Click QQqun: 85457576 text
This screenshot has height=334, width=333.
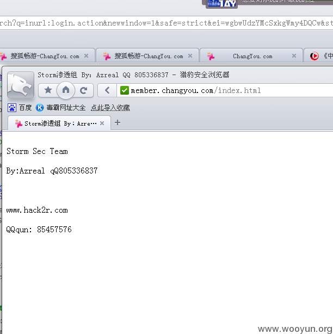(x=39, y=230)
